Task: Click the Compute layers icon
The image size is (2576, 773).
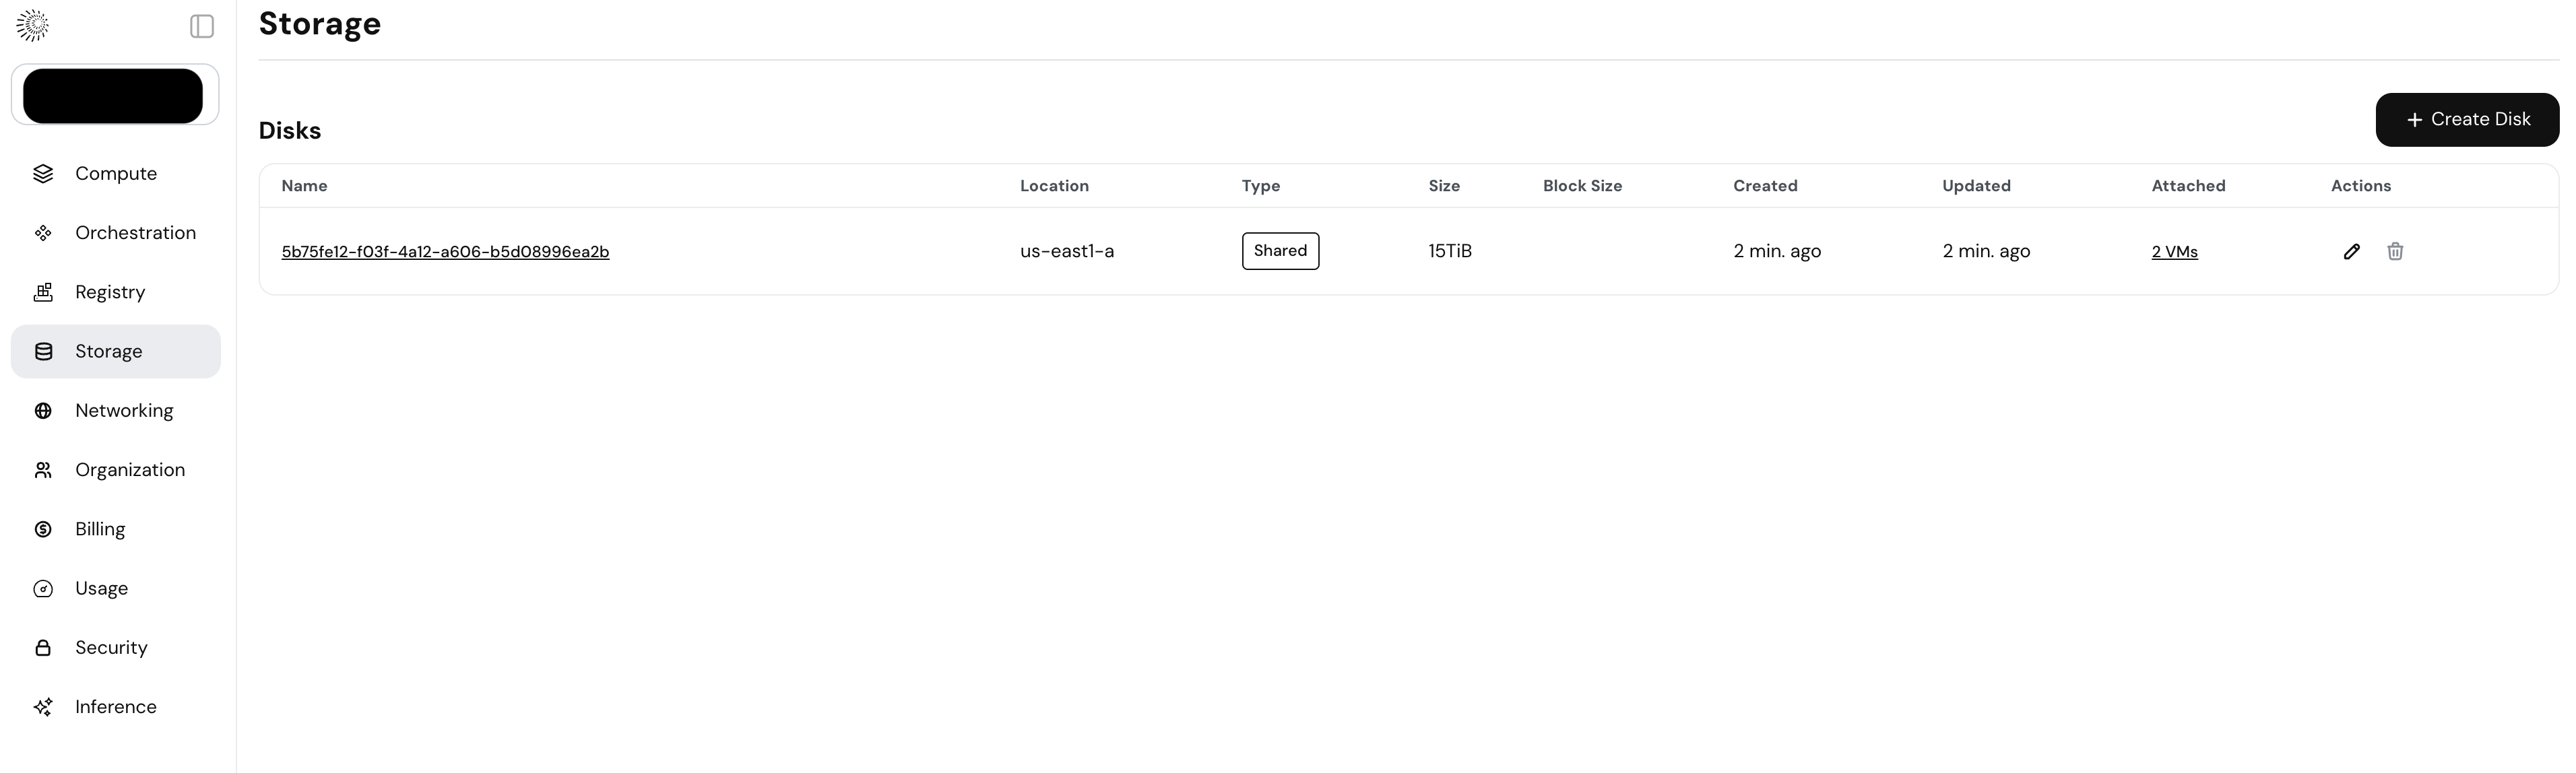Action: point(43,174)
